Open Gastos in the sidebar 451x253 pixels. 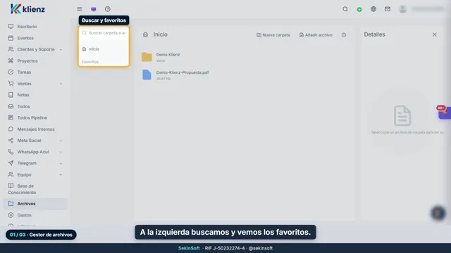[x=35, y=215]
